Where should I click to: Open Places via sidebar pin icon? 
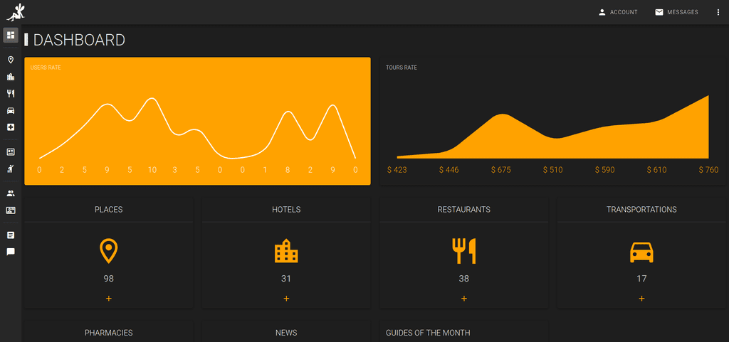(11, 60)
